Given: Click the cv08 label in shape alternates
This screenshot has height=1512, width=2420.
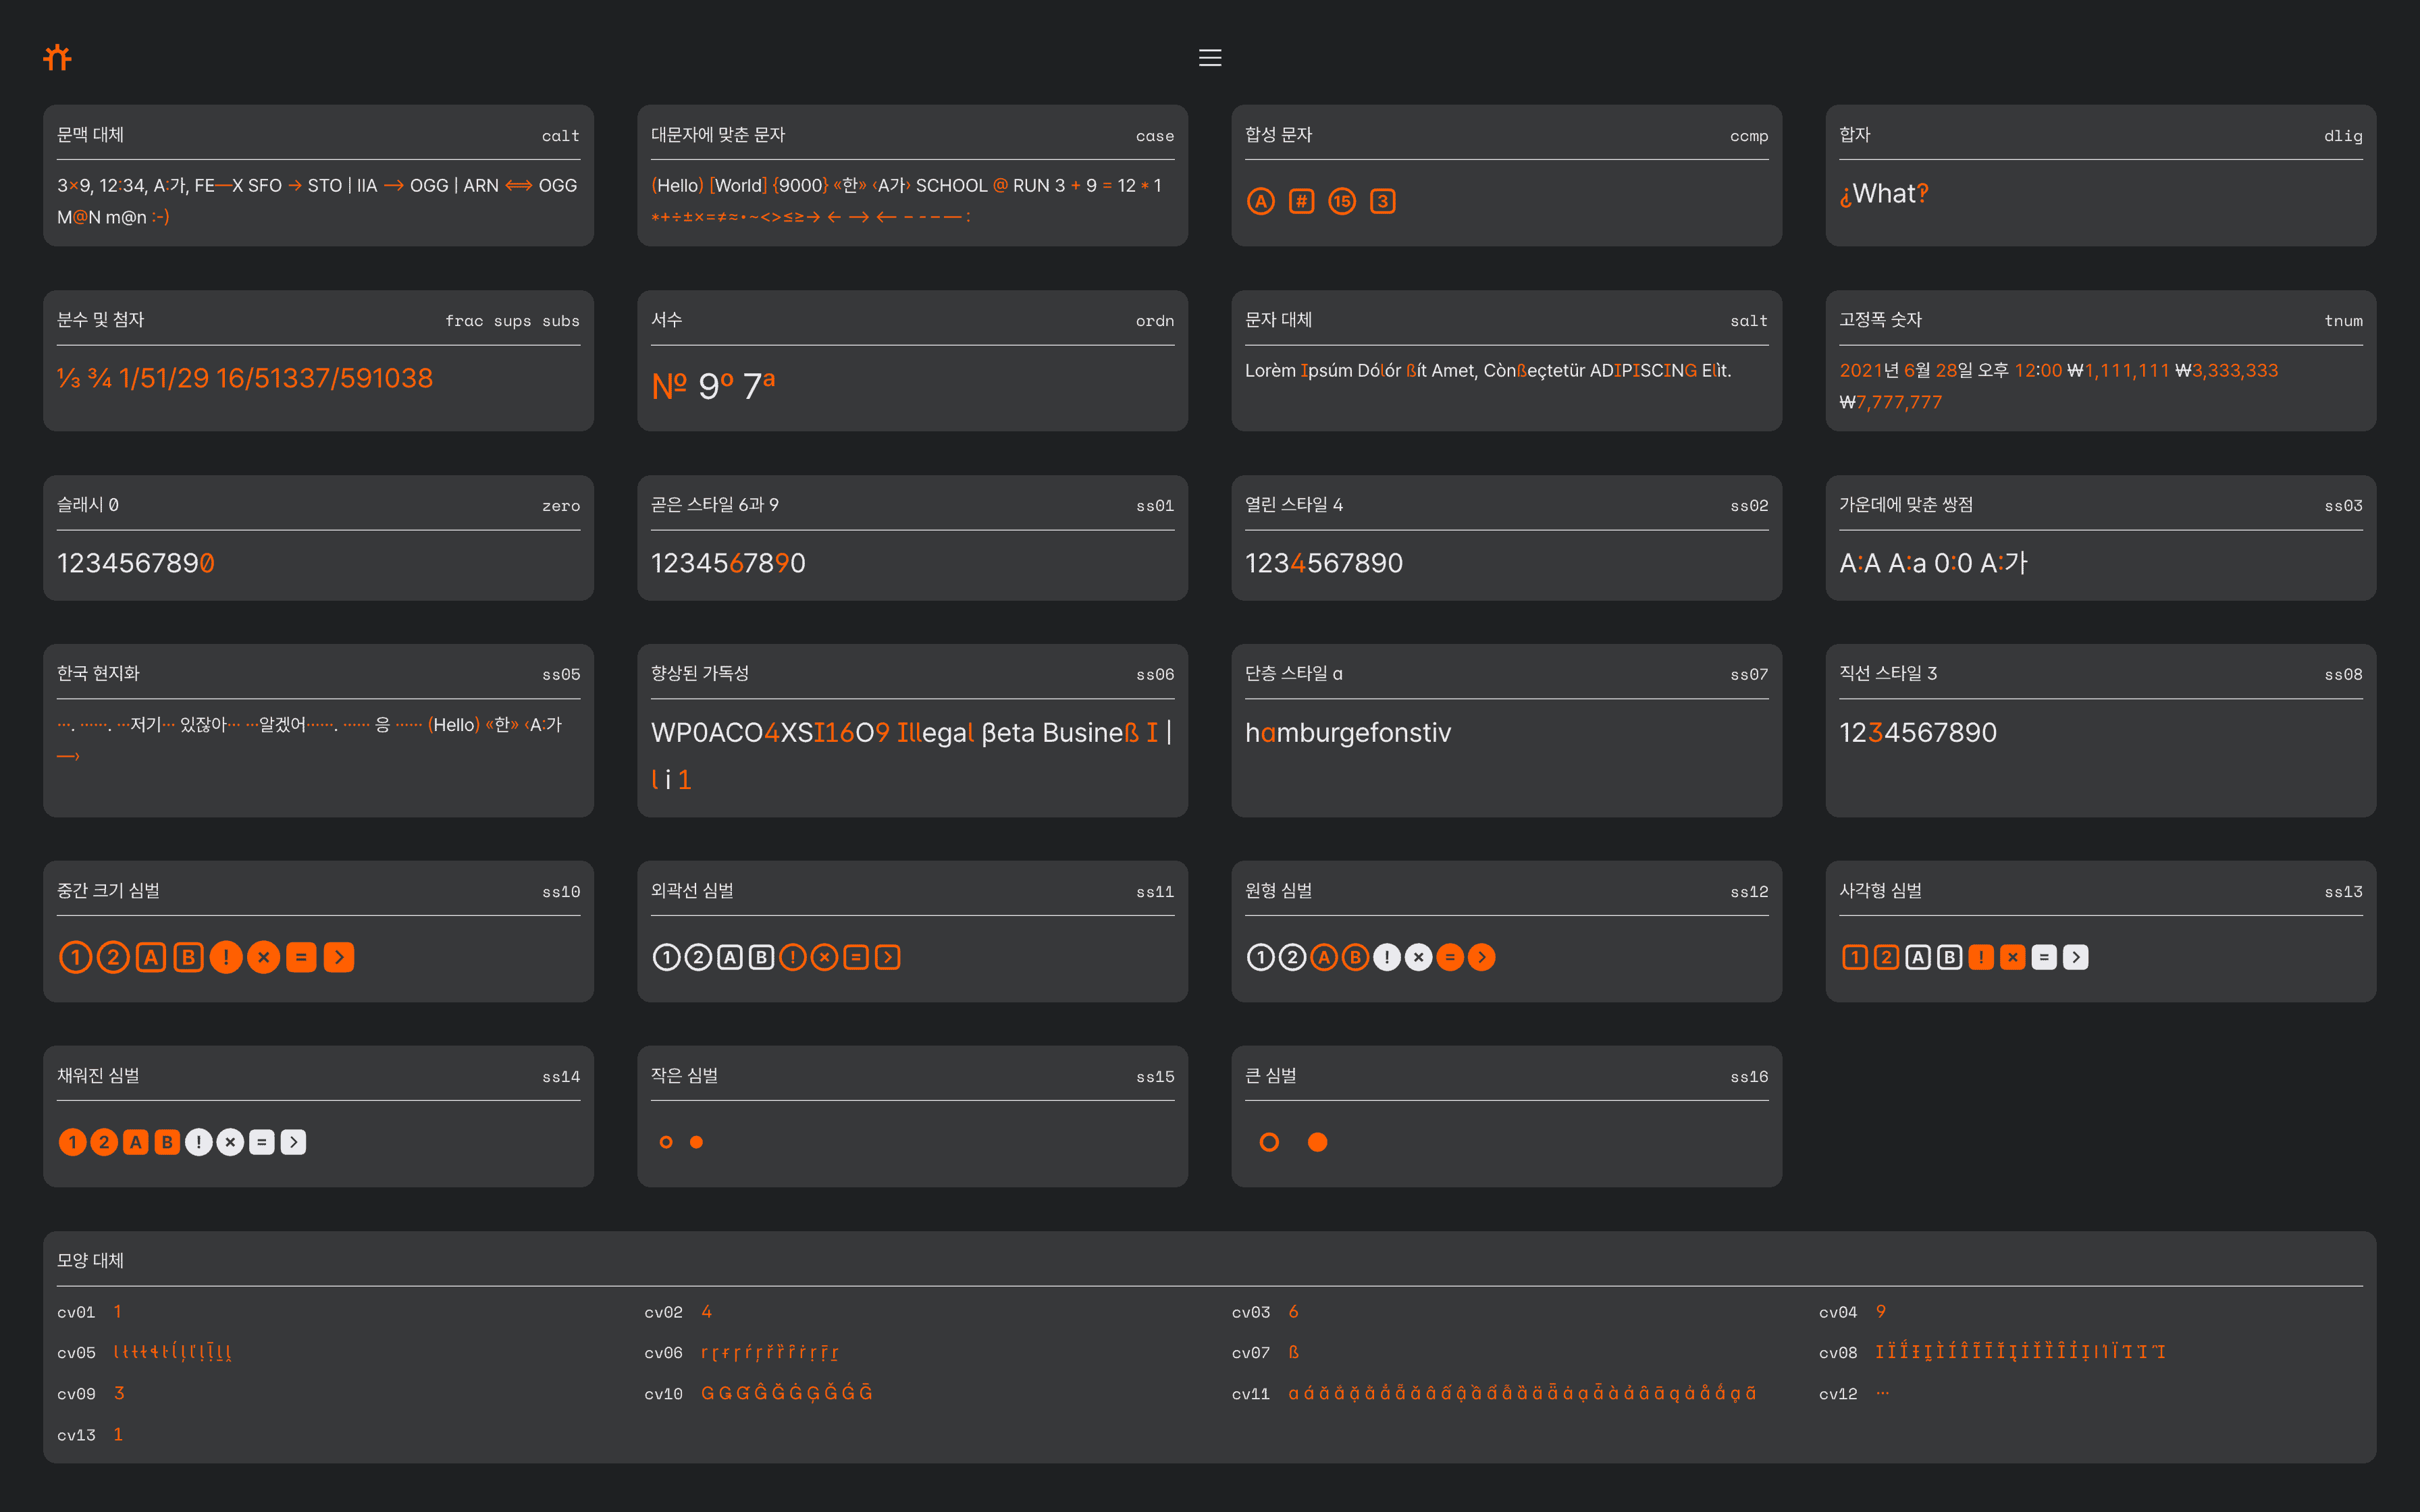Looking at the screenshot, I should [1837, 1353].
